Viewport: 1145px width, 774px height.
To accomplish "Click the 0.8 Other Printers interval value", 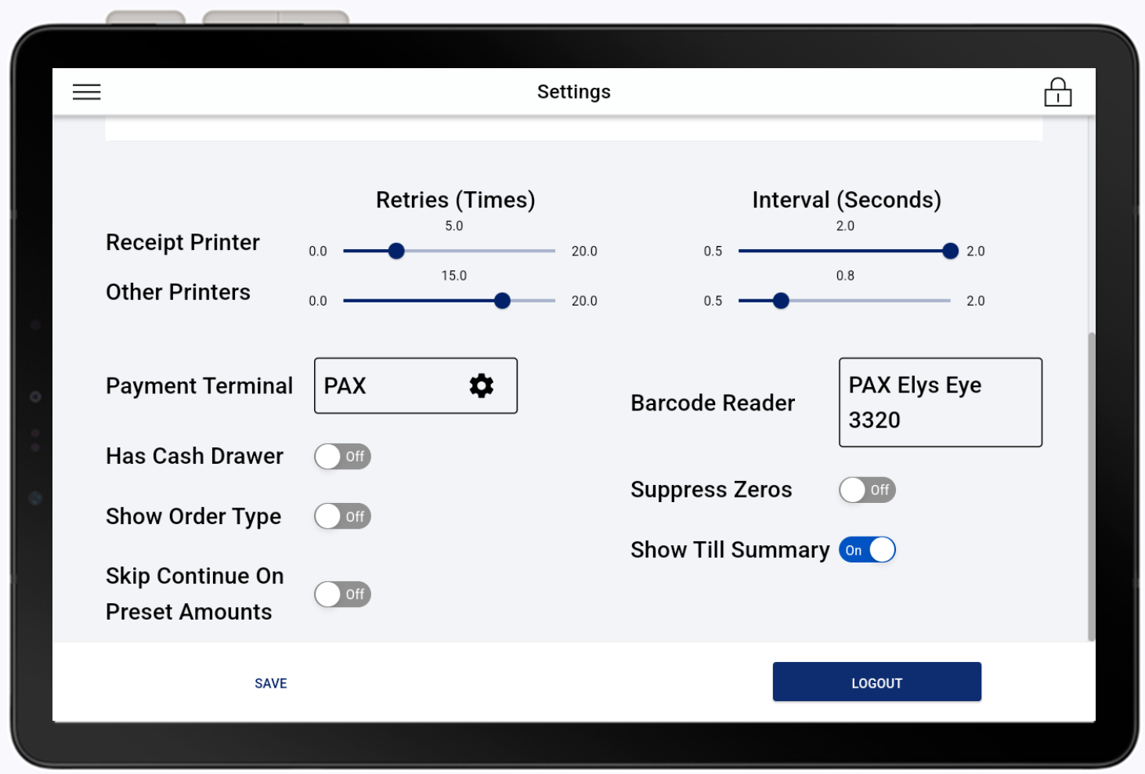I will pyautogui.click(x=845, y=276).
